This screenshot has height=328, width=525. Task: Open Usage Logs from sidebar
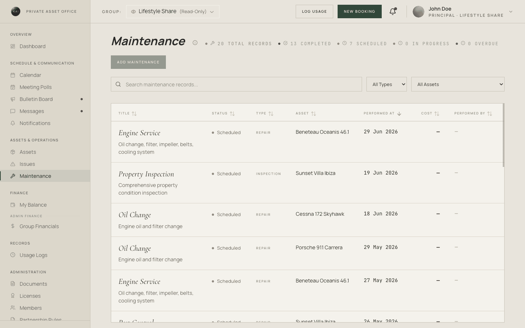pos(45,255)
